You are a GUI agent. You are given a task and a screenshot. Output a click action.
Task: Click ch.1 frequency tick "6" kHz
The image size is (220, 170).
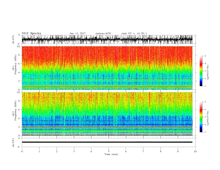19,64
